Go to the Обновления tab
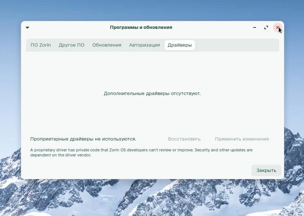The width and height of the screenshot is (304, 216). pos(107,45)
